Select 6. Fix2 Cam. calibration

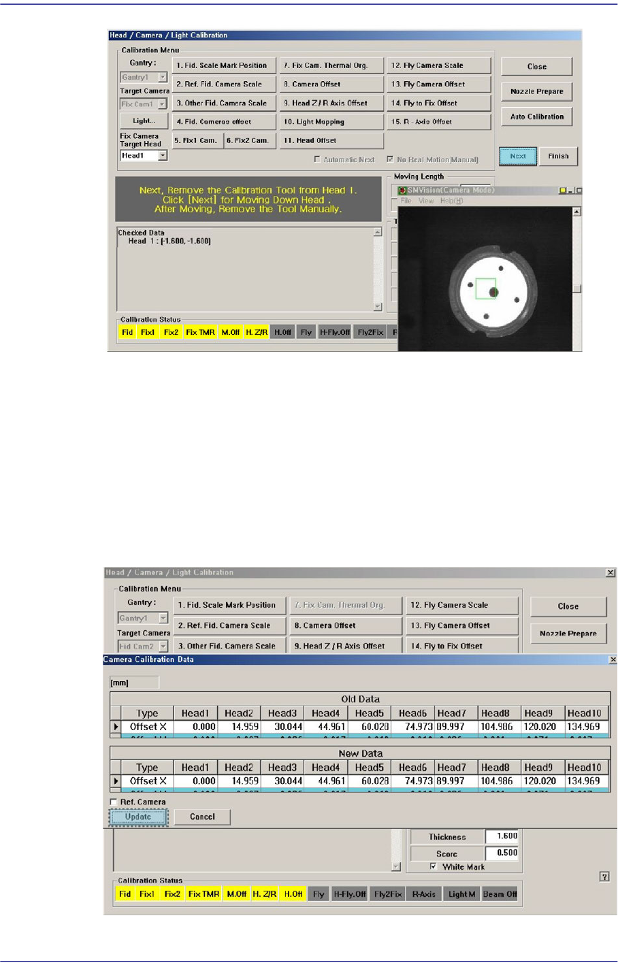(x=250, y=140)
